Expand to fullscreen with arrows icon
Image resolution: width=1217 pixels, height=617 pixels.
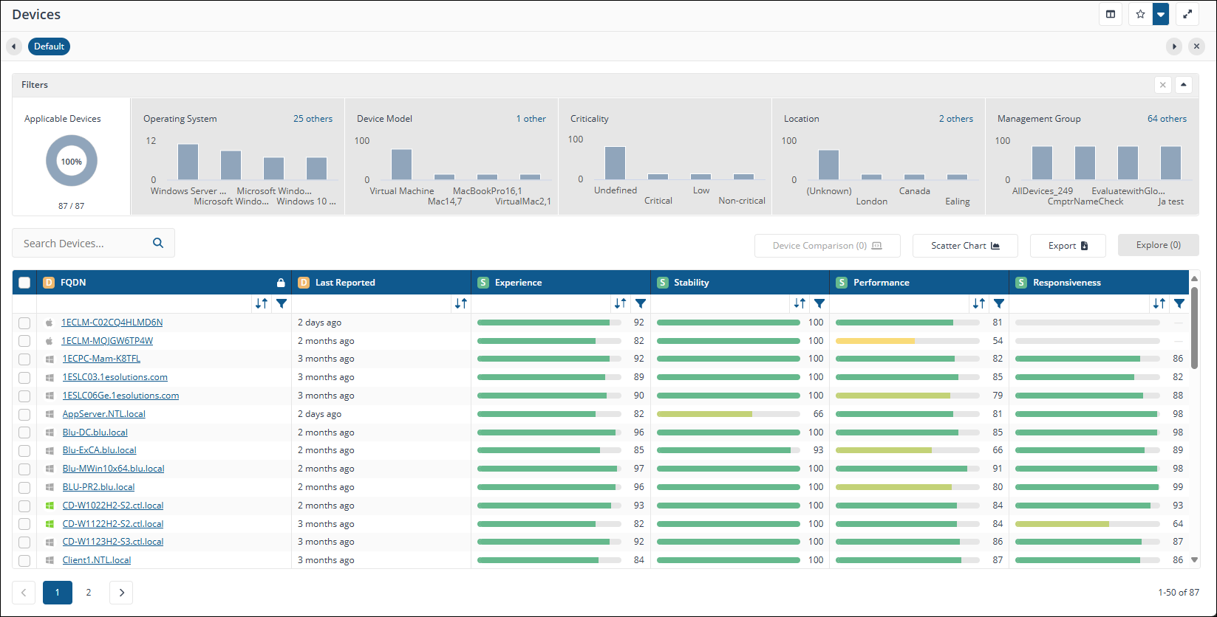(1187, 14)
